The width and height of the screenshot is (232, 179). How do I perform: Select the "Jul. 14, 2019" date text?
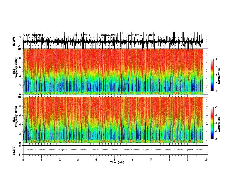click(x=82, y=35)
